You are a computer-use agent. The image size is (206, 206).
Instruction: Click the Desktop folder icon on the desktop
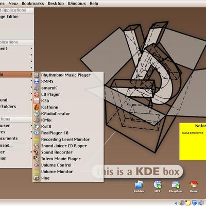[x=139, y=186]
